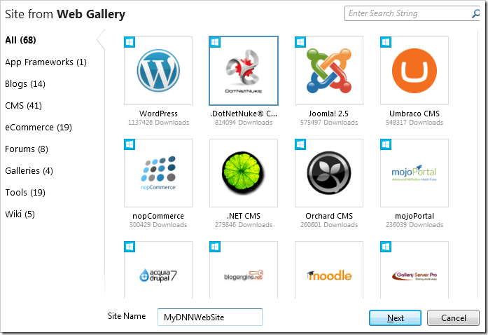Click the nopCommerce name label
This screenshot has height=335, width=488.
coord(158,217)
